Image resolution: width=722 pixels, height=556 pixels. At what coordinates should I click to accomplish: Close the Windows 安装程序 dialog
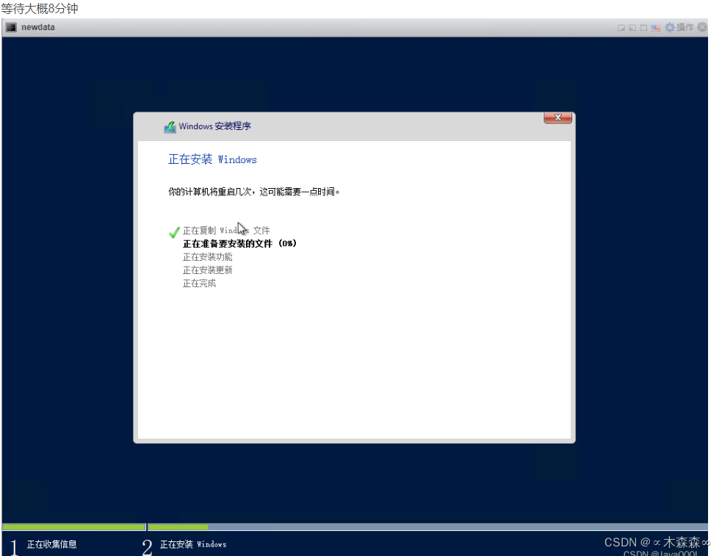point(557,118)
